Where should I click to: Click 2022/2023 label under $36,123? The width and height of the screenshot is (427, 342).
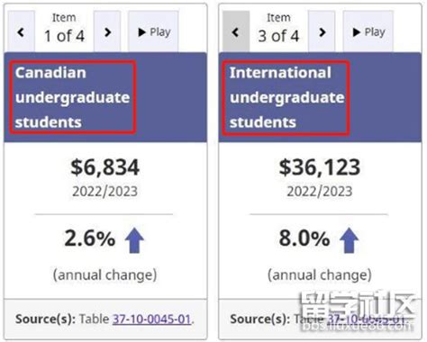coord(320,192)
